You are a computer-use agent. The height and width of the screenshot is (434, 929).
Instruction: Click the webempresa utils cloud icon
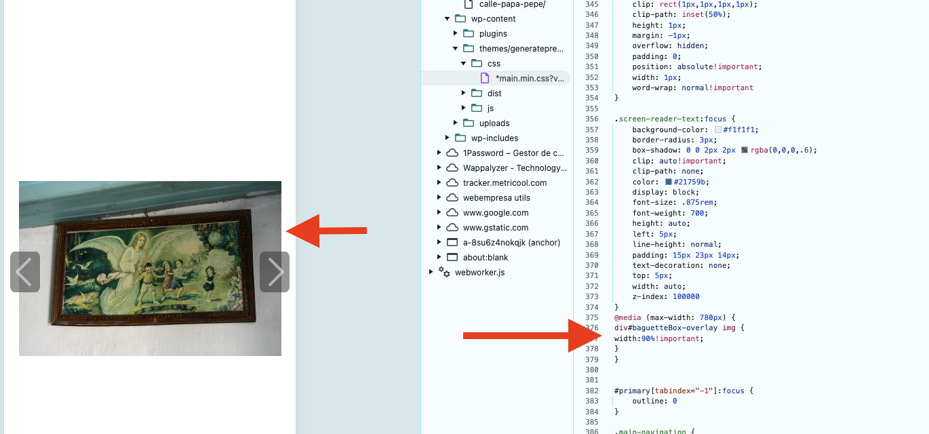452,198
